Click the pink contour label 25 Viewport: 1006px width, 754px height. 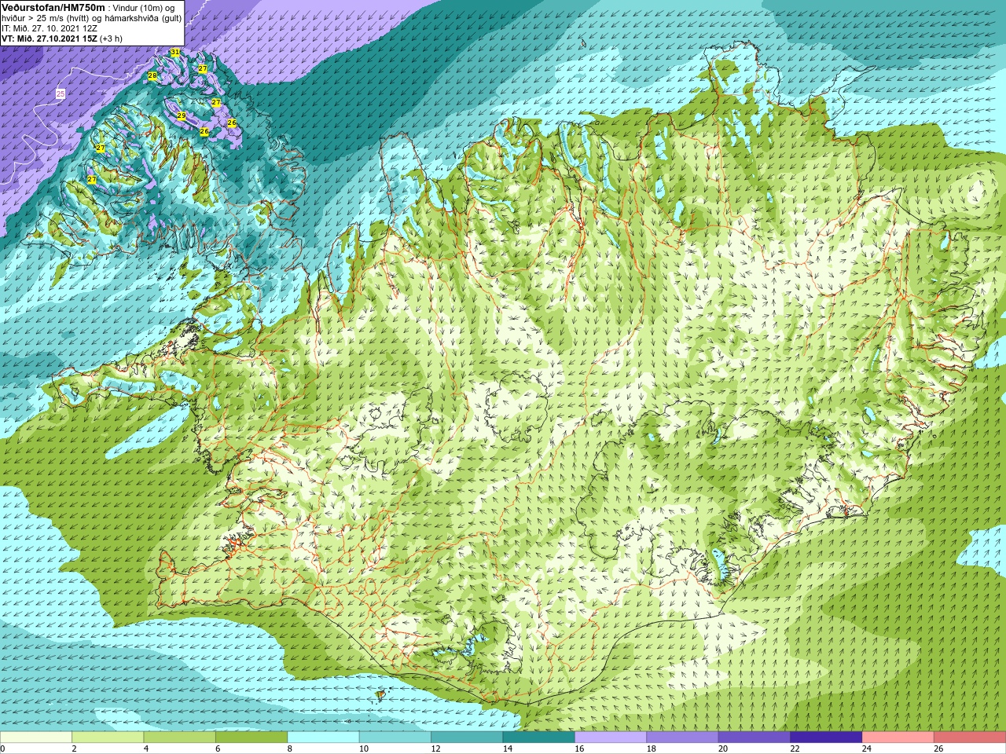(x=61, y=93)
